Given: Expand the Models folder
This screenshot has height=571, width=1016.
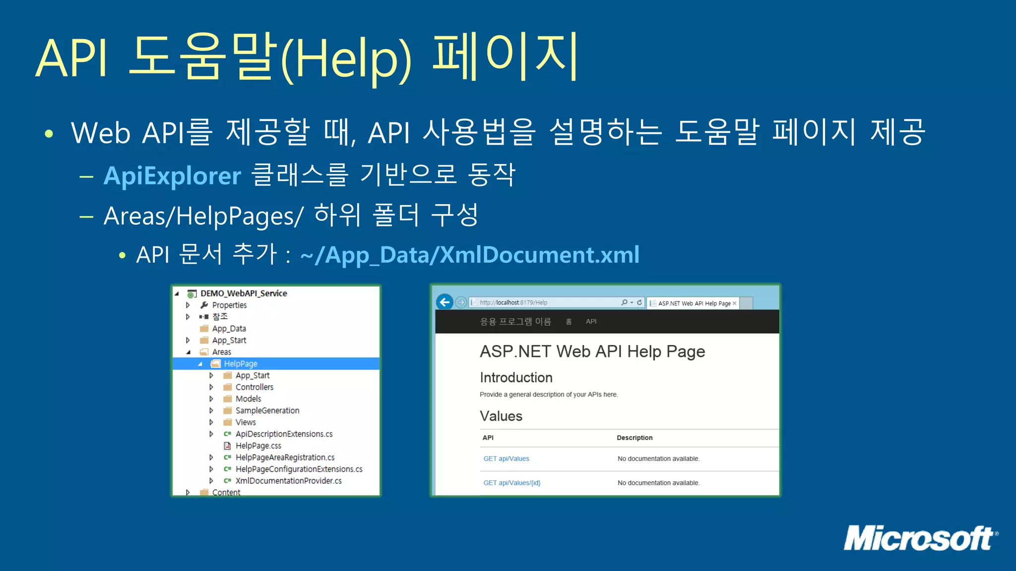Looking at the screenshot, I should tap(211, 399).
